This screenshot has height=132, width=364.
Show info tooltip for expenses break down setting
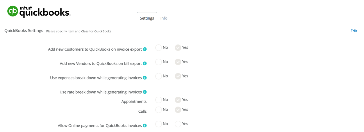click(x=145, y=78)
